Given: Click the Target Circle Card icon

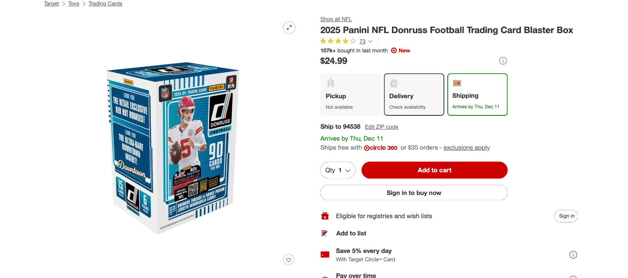Looking at the screenshot, I should [x=325, y=255].
